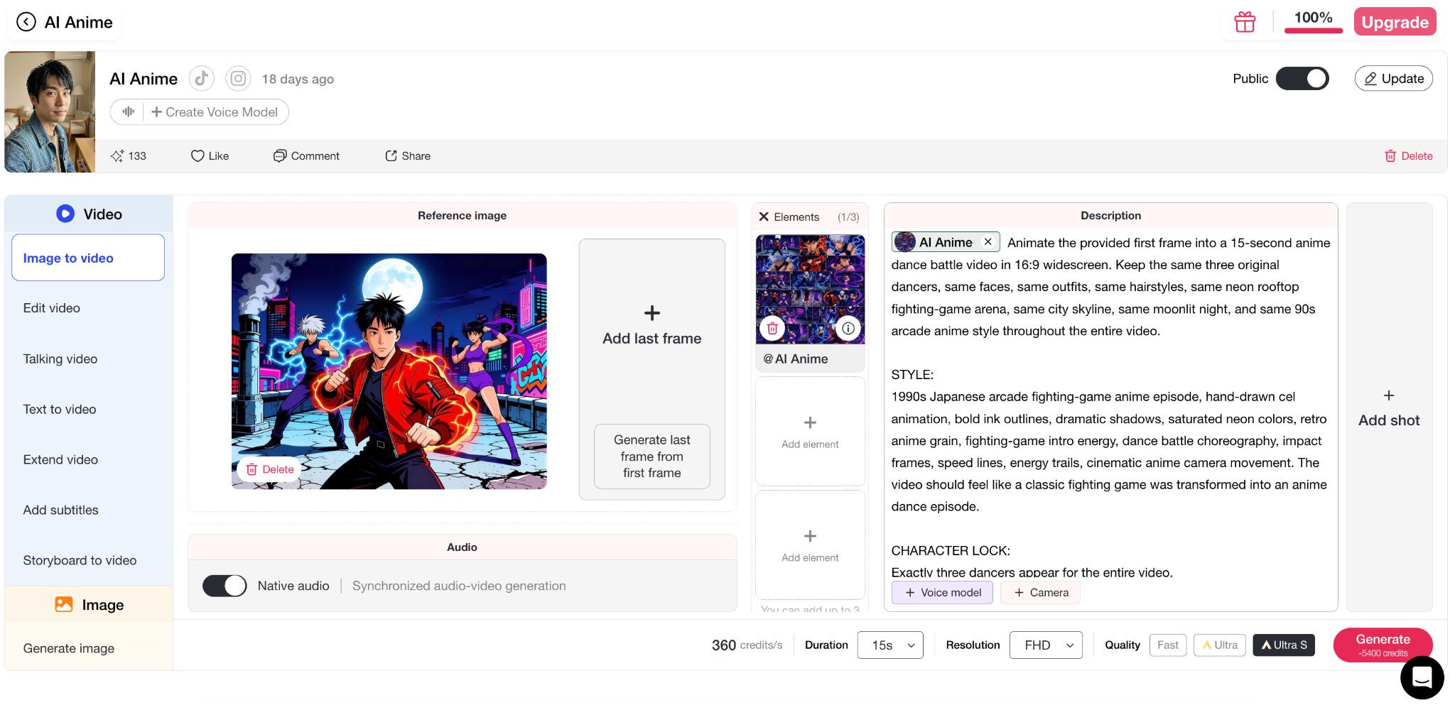Open Storyboard to video in the sidebar
The width and height of the screenshot is (1455, 705).
(x=80, y=560)
